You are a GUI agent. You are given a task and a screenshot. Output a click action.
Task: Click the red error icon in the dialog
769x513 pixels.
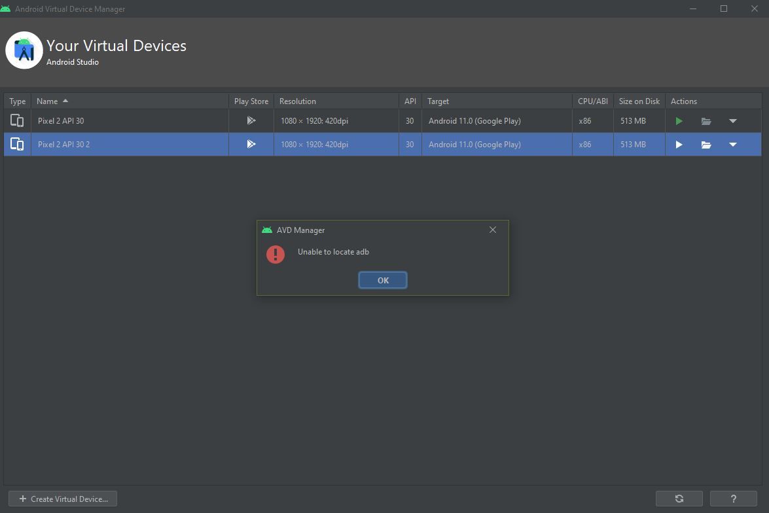point(276,254)
